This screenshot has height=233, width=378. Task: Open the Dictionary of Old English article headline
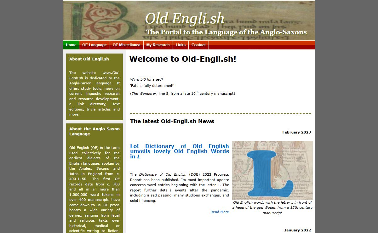(180, 151)
